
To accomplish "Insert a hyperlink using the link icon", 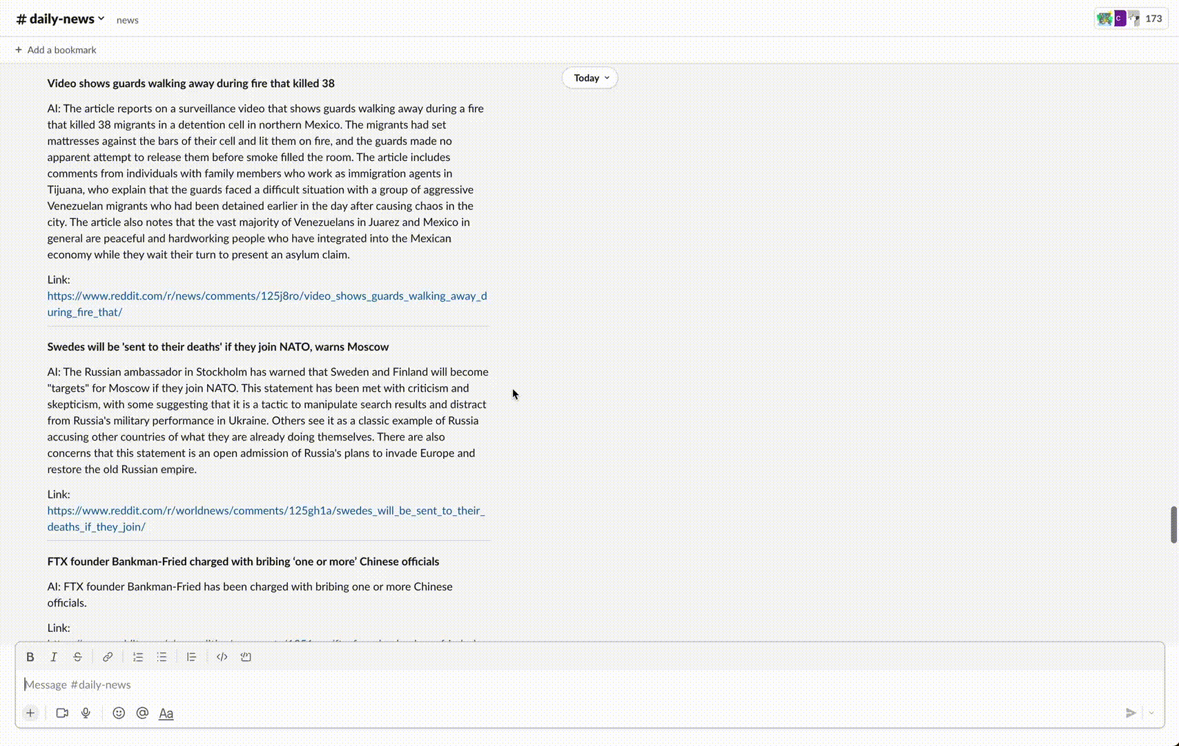I will coord(108,657).
